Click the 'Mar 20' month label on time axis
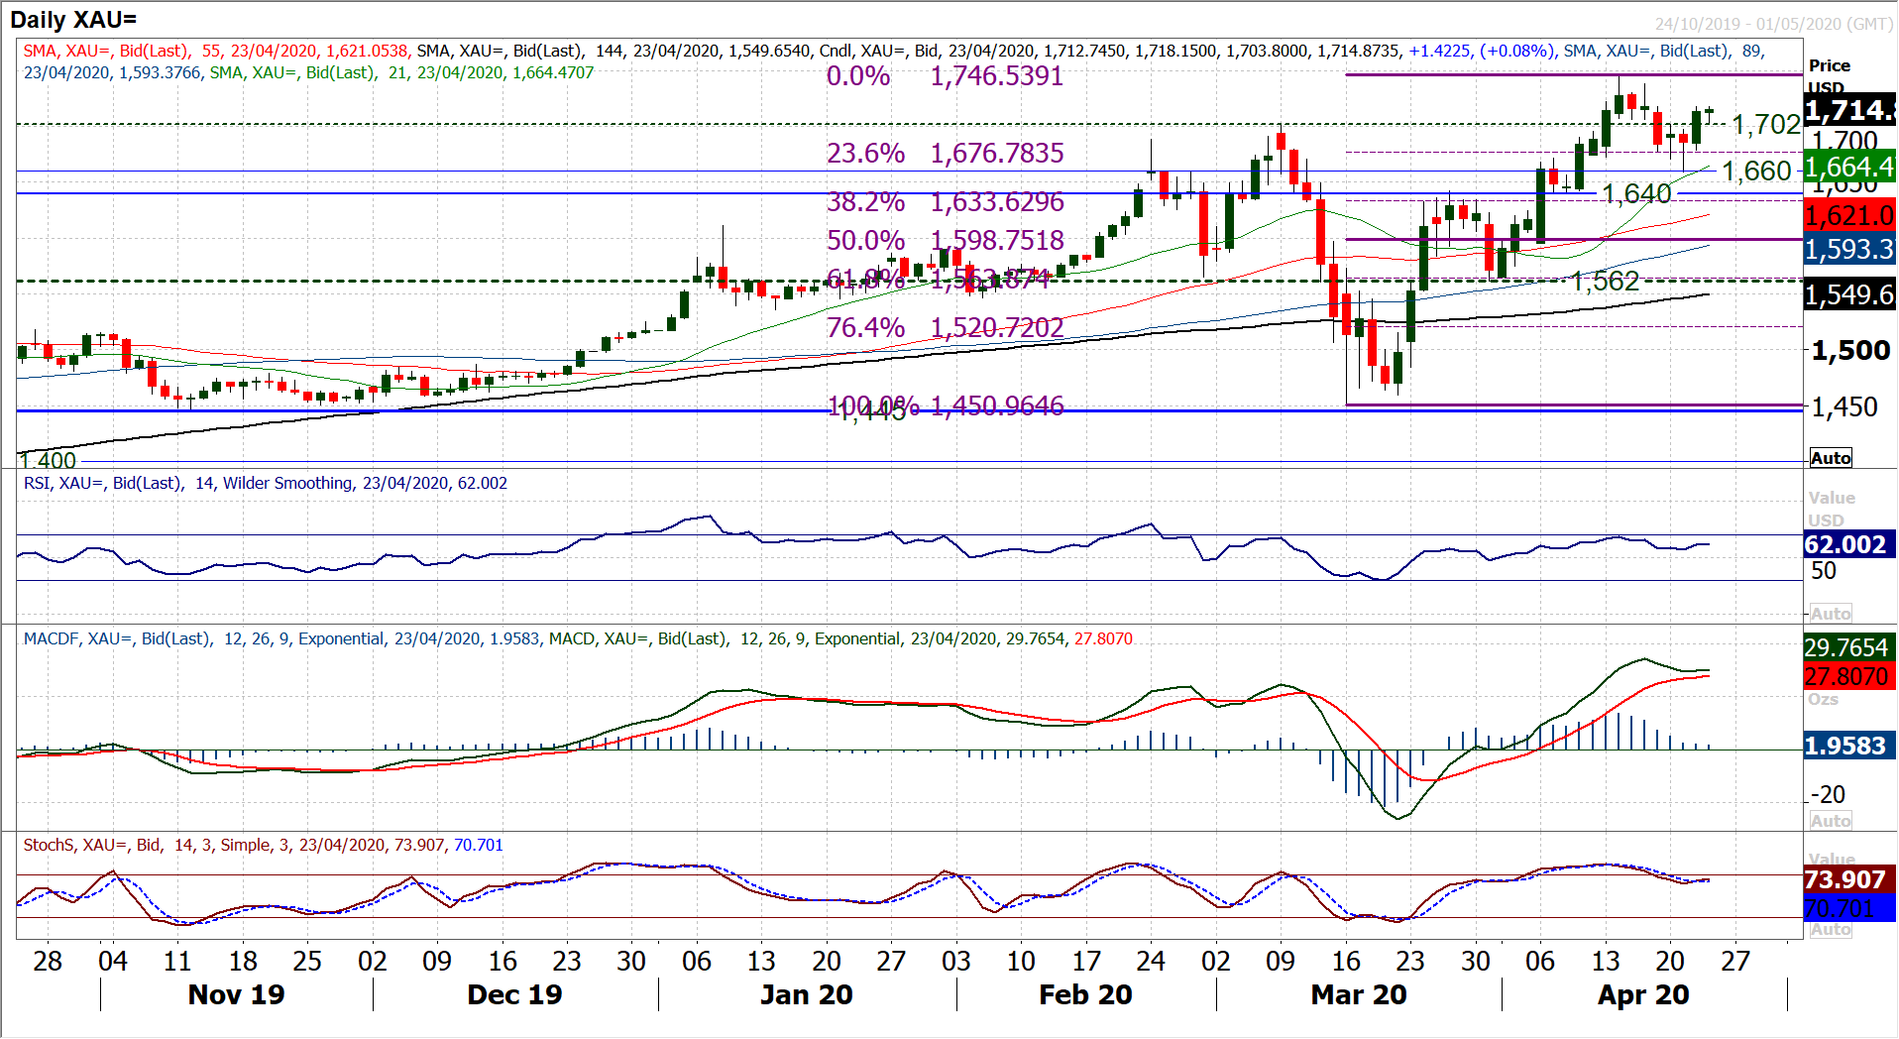Viewport: 1899px width, 1039px height. pos(1359,995)
